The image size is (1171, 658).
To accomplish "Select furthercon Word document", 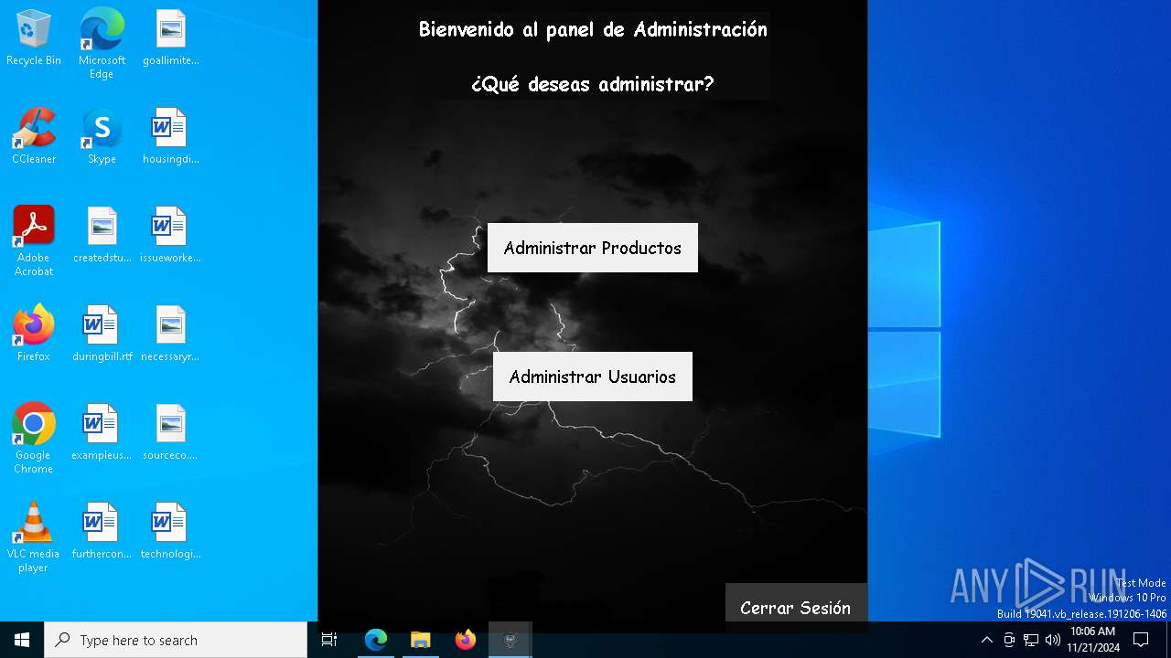I will click(102, 531).
